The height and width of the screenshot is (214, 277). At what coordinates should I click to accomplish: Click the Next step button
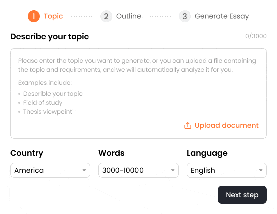pyautogui.click(x=242, y=195)
